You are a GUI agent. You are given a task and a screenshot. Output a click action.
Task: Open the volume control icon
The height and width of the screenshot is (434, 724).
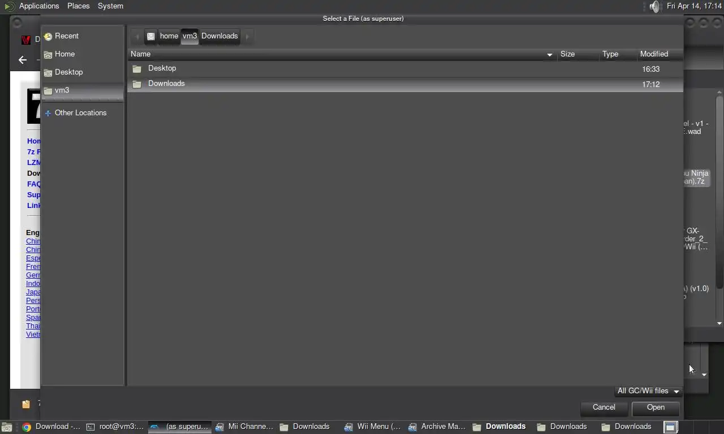(x=654, y=6)
